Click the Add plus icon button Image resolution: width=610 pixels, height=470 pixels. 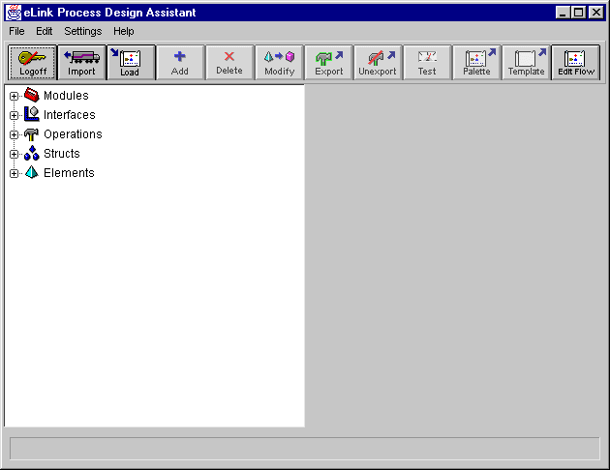[x=180, y=63]
